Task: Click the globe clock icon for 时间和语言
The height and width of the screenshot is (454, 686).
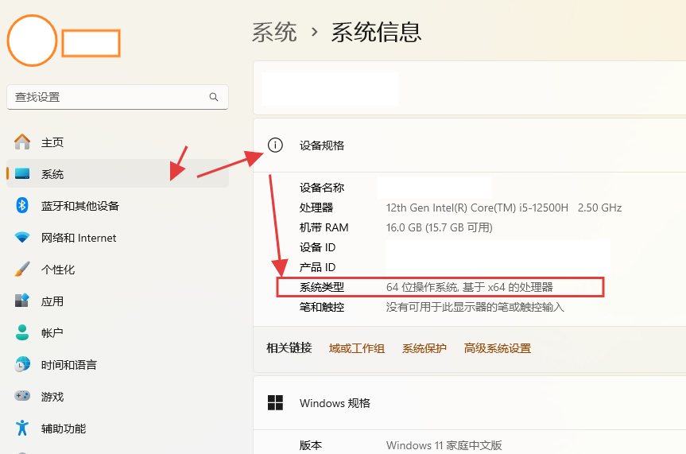Action: coord(22,364)
